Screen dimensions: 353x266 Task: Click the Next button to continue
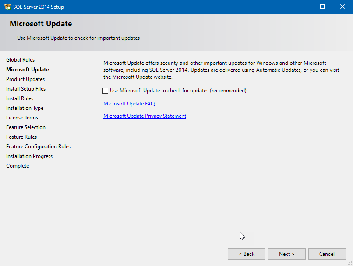pos(286,254)
